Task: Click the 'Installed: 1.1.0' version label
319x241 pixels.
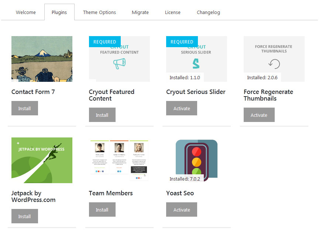Action: [x=185, y=77]
